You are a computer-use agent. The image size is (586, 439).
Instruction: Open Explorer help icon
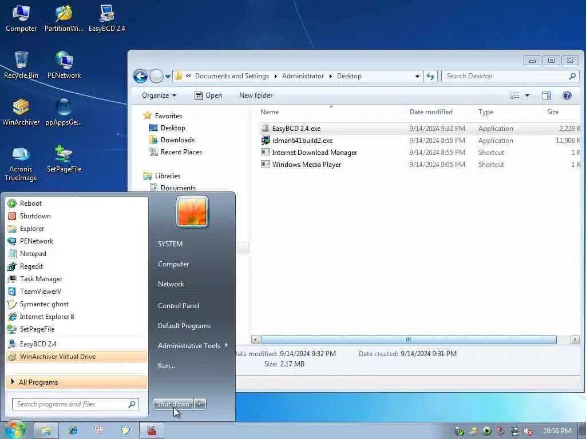(x=567, y=95)
